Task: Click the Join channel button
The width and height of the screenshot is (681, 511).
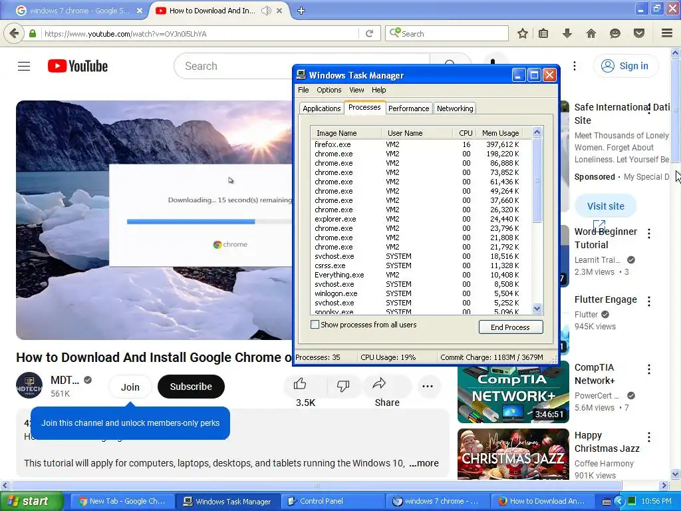Action: [x=130, y=387]
